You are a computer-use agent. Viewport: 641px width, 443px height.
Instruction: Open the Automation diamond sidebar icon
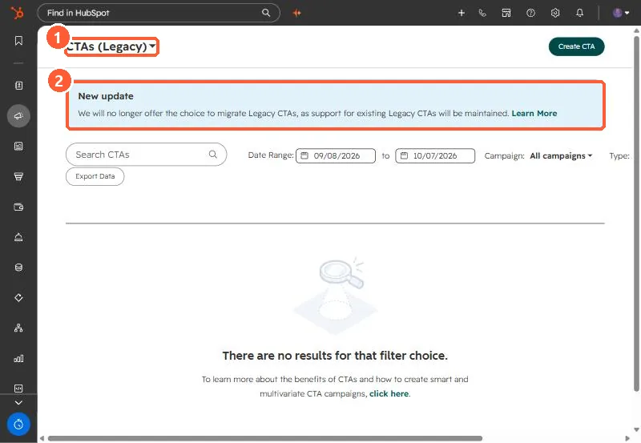point(18,297)
